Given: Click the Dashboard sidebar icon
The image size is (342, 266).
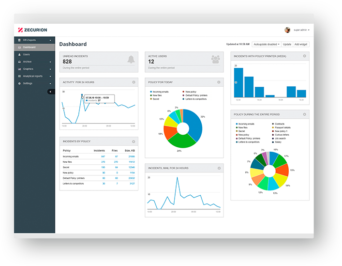Looking at the screenshot, I should click(x=19, y=47).
